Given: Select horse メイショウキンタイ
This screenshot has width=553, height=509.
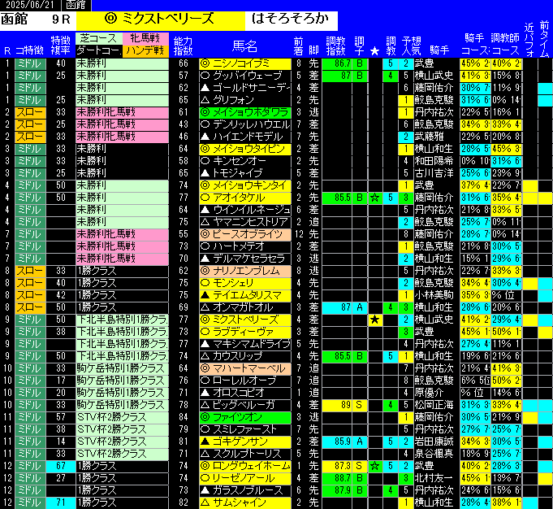Looking at the screenshot, I should (x=245, y=185).
